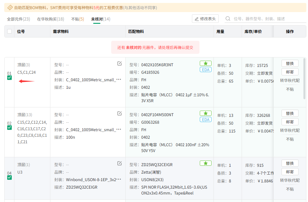The image size is (308, 202).
Task: Click 转华秋代配 link in second row
Action: point(290,131)
